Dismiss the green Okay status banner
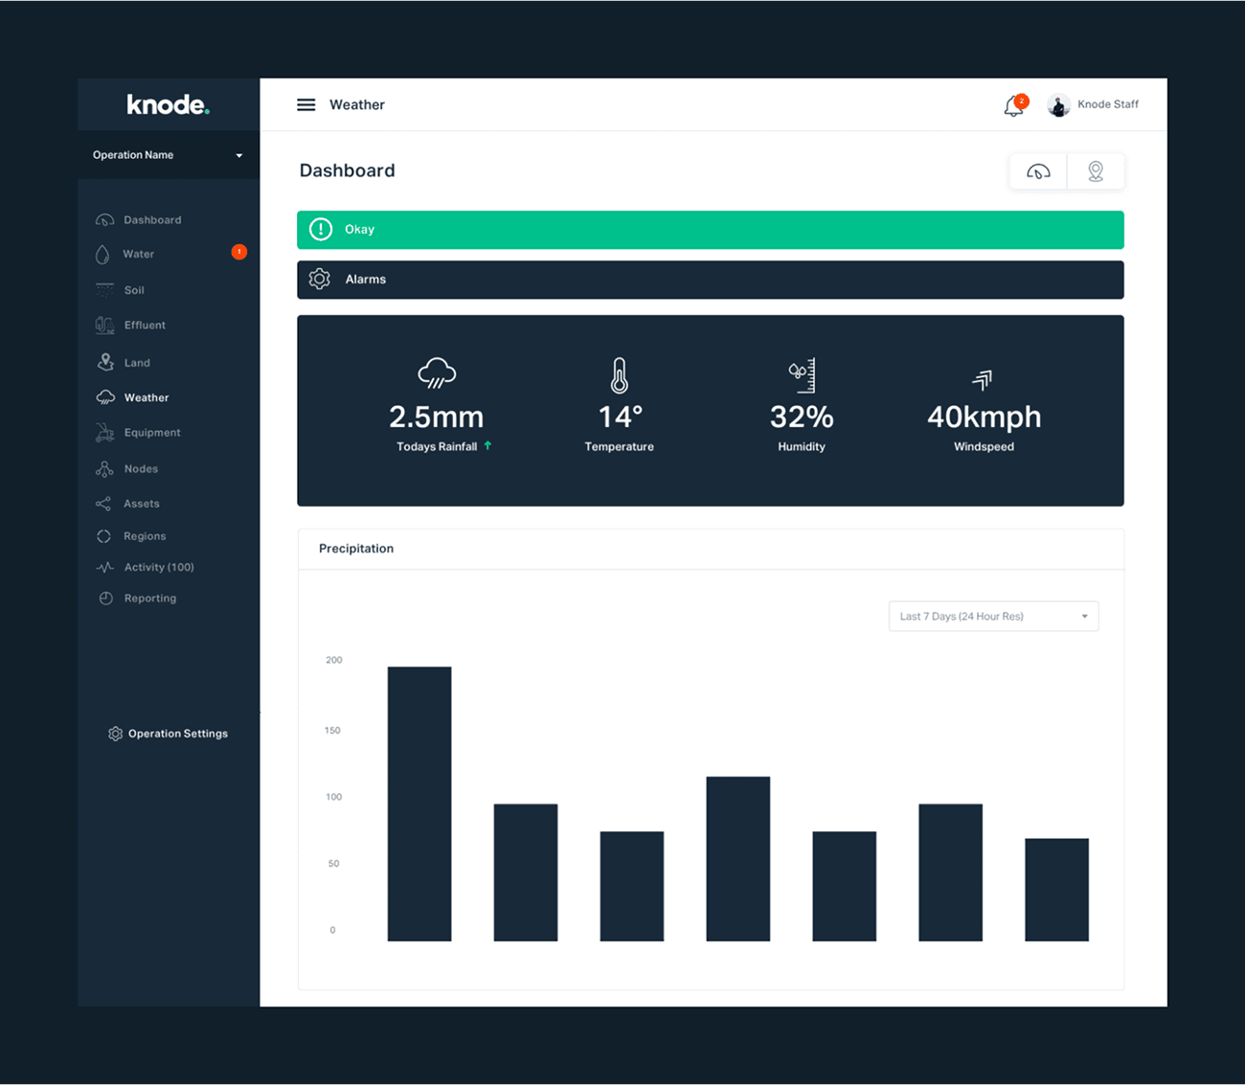Viewport: 1245px width, 1085px height. (x=710, y=229)
